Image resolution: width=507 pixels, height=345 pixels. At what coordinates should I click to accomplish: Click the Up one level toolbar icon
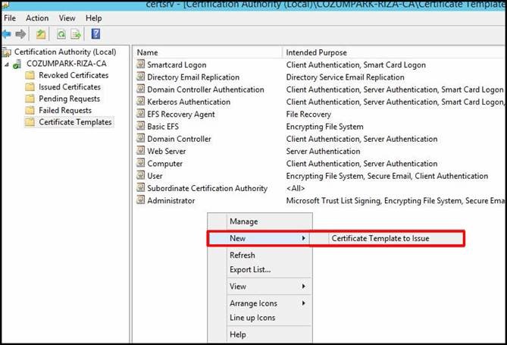click(41, 34)
